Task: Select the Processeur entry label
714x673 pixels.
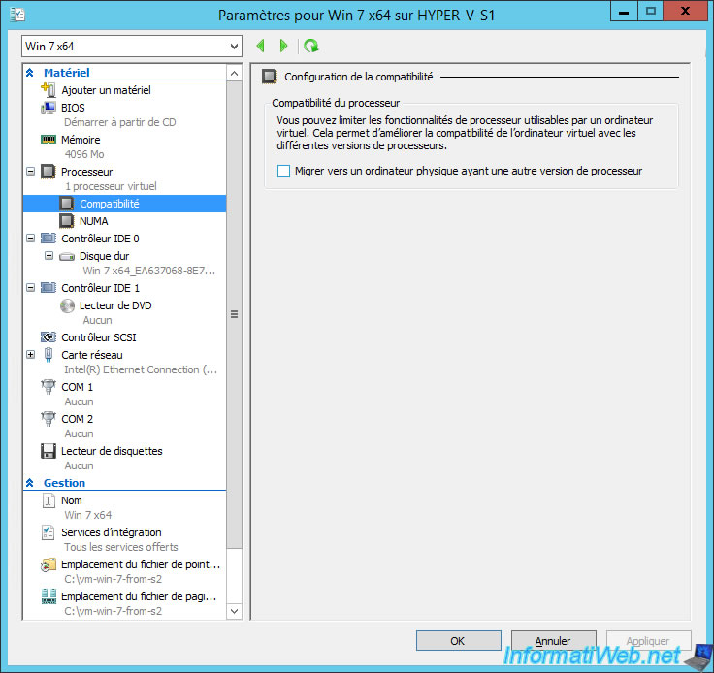Action: click(87, 172)
